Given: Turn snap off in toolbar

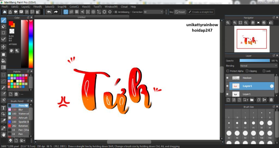Looking at the screenshot, I should pos(66,12).
